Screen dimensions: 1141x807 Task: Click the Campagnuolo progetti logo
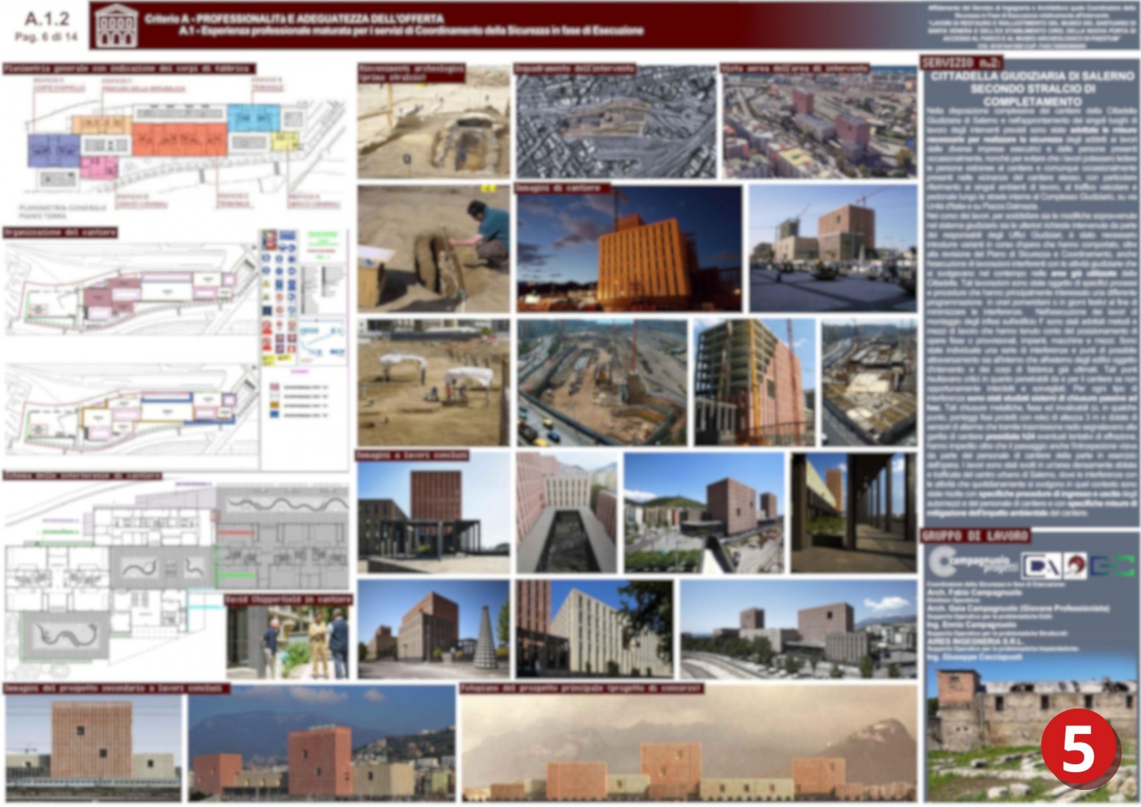pos(971,562)
